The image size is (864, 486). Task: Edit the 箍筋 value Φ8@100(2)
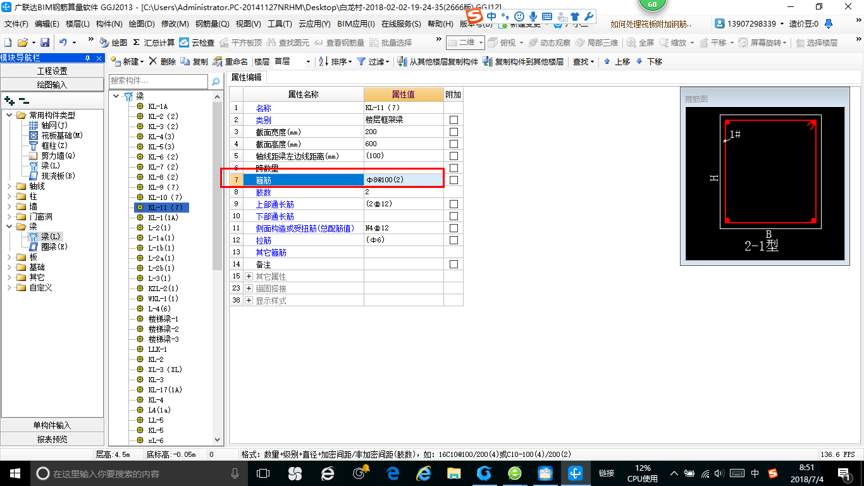click(x=404, y=180)
